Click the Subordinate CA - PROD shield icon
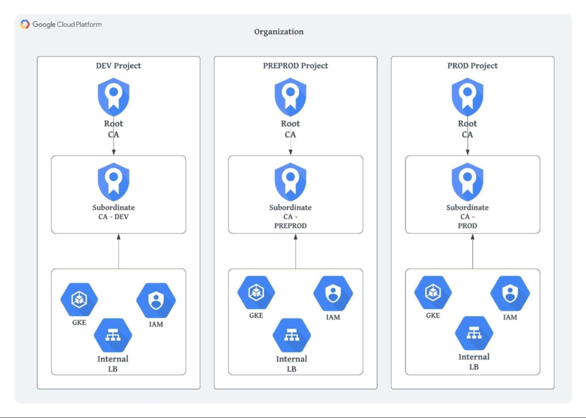Viewport: 586px width, 418px height. (468, 182)
